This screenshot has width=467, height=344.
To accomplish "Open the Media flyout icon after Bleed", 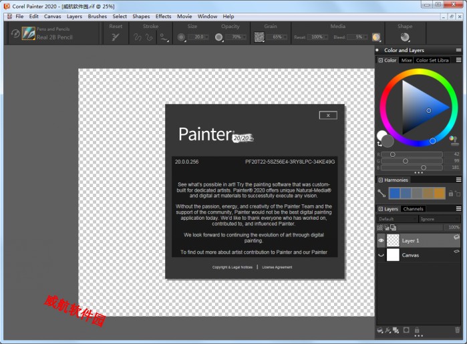I will [376, 37].
